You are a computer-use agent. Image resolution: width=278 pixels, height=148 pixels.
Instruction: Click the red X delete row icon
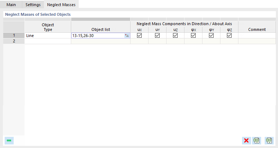click(246, 140)
